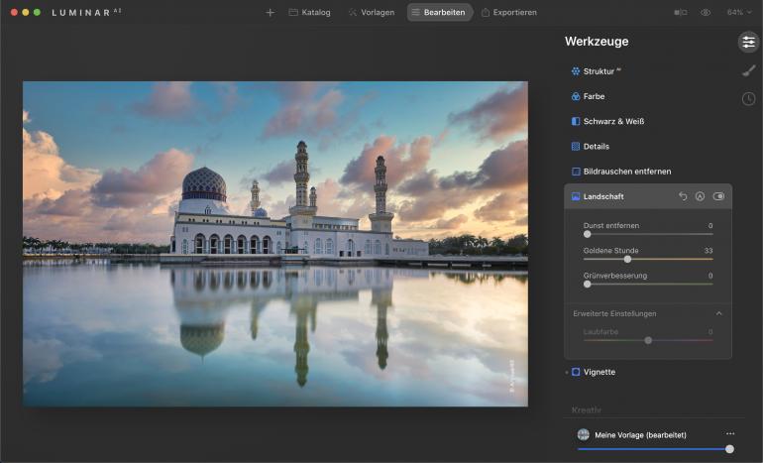
Task: Click Goldene Stunde value 33
Action: click(708, 250)
